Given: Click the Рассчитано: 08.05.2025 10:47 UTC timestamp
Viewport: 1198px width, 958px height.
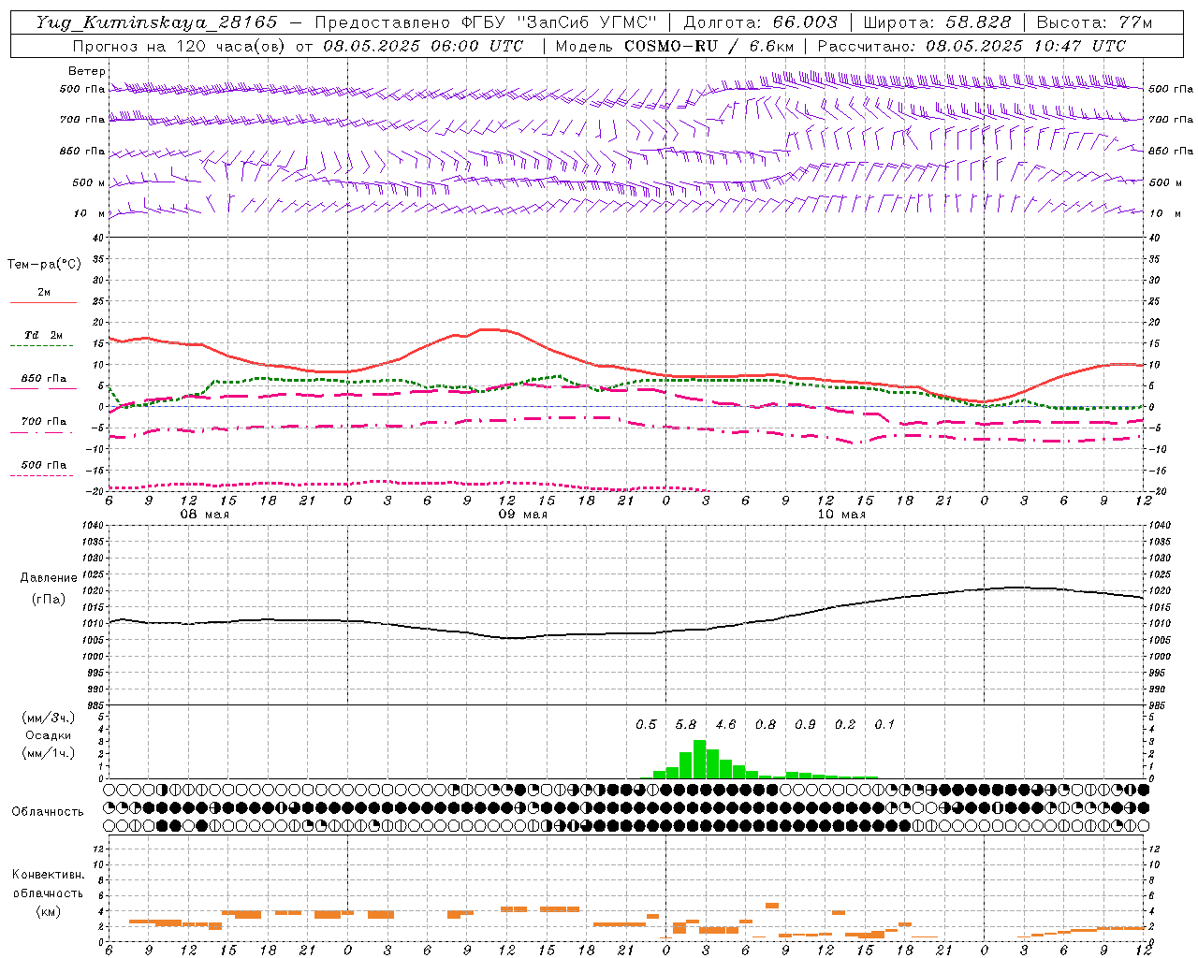Looking at the screenshot, I should tap(972, 46).
